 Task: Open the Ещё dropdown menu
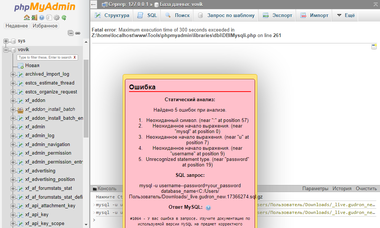[x=346, y=16]
